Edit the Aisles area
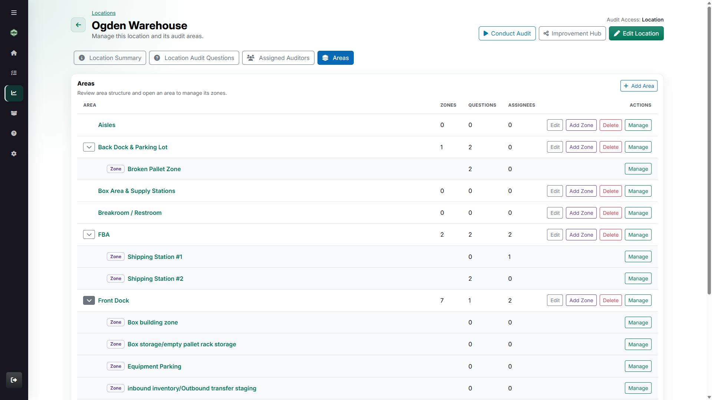Image resolution: width=712 pixels, height=400 pixels. tap(555, 125)
